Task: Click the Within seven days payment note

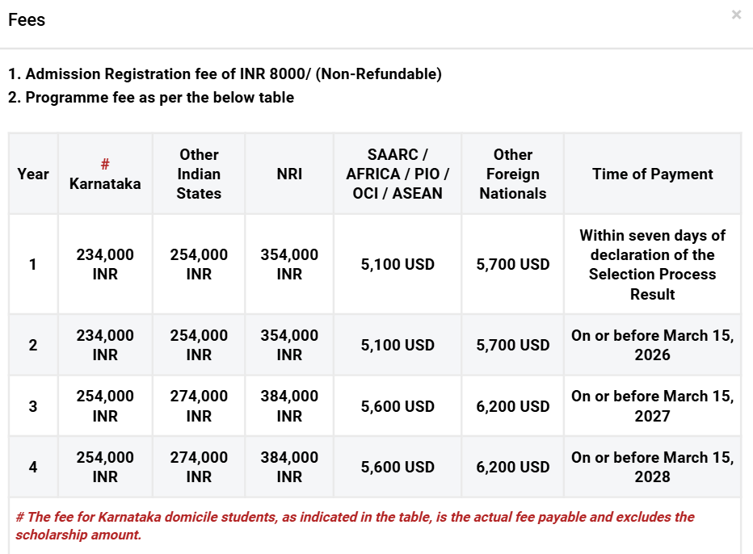Action: [652, 264]
